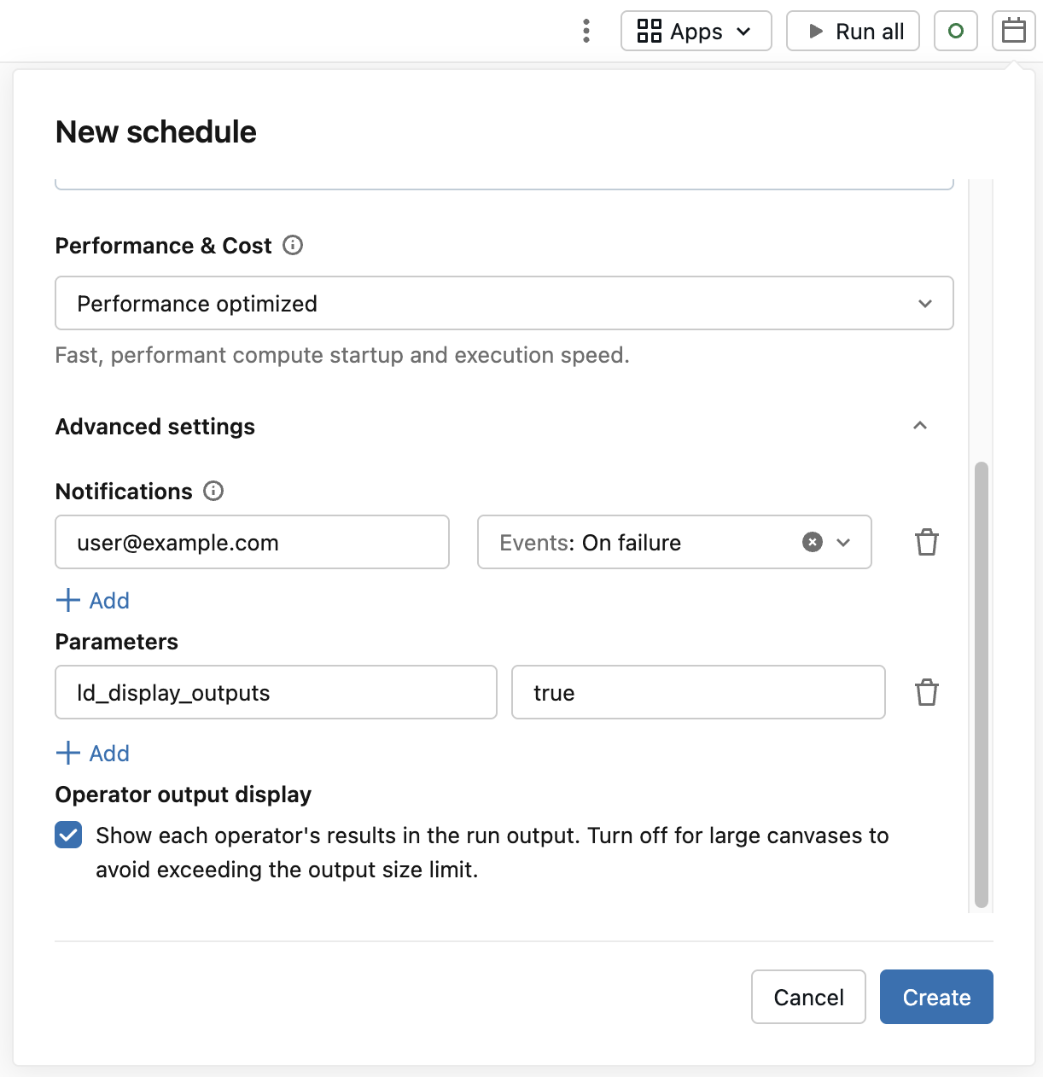Clear the On failure event selection
1043x1077 pixels.
click(813, 542)
